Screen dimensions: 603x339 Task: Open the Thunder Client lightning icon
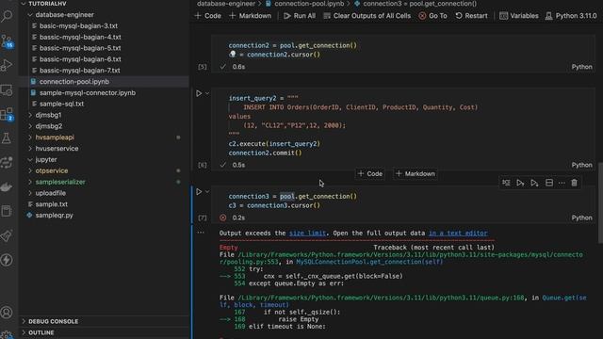7,260
